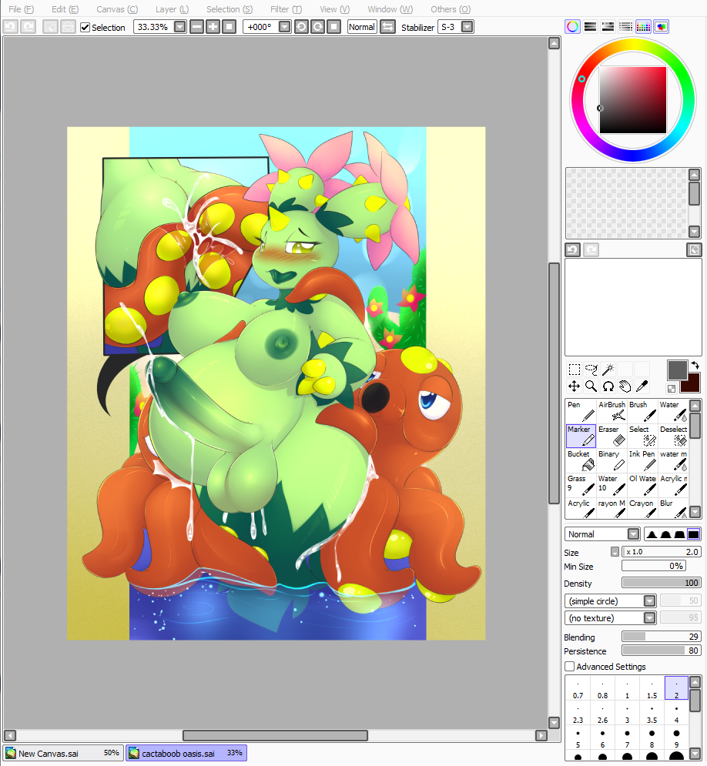Open the brush blend mode Normal dropdown
Screen dimensions: 707x766
pyautogui.click(x=634, y=534)
